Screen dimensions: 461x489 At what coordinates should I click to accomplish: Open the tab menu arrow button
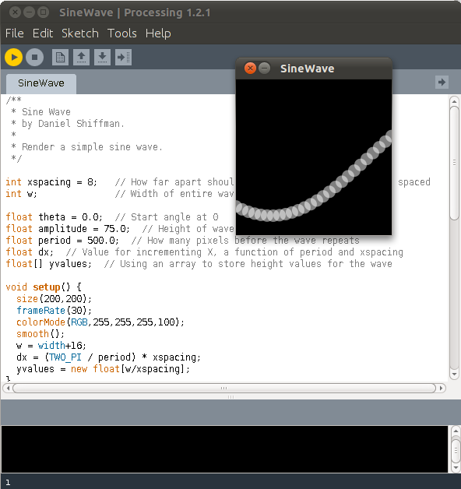442,83
